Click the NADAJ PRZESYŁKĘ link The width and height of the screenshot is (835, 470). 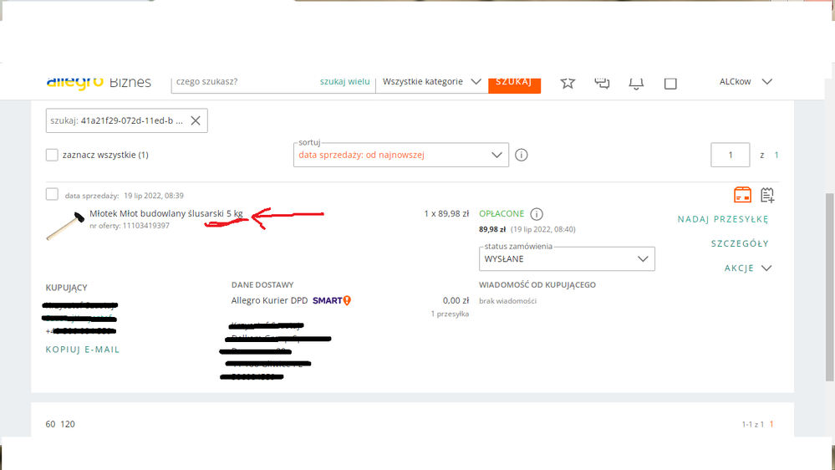pos(722,220)
